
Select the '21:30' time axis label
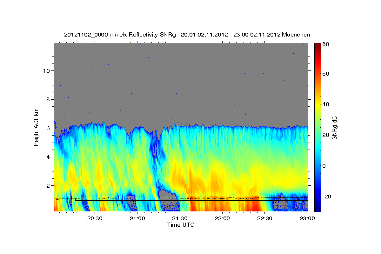(180, 219)
